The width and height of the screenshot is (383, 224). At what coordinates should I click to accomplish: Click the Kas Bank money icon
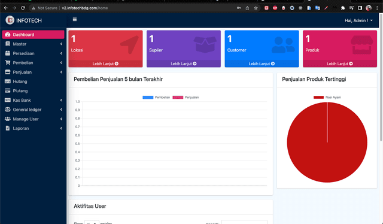[x=8, y=100]
